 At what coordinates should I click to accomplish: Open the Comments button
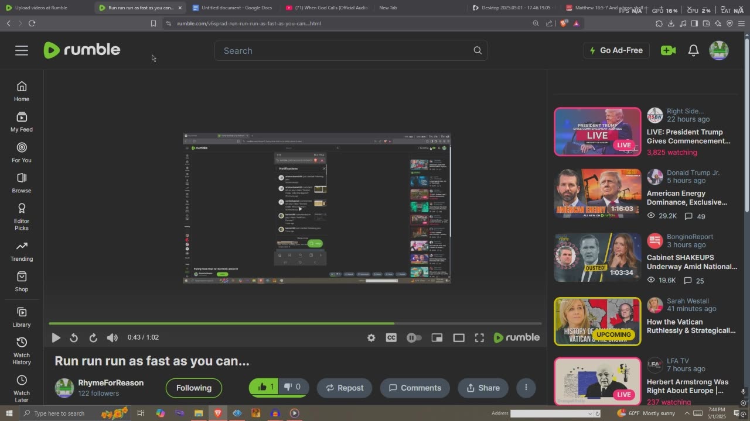(x=415, y=388)
